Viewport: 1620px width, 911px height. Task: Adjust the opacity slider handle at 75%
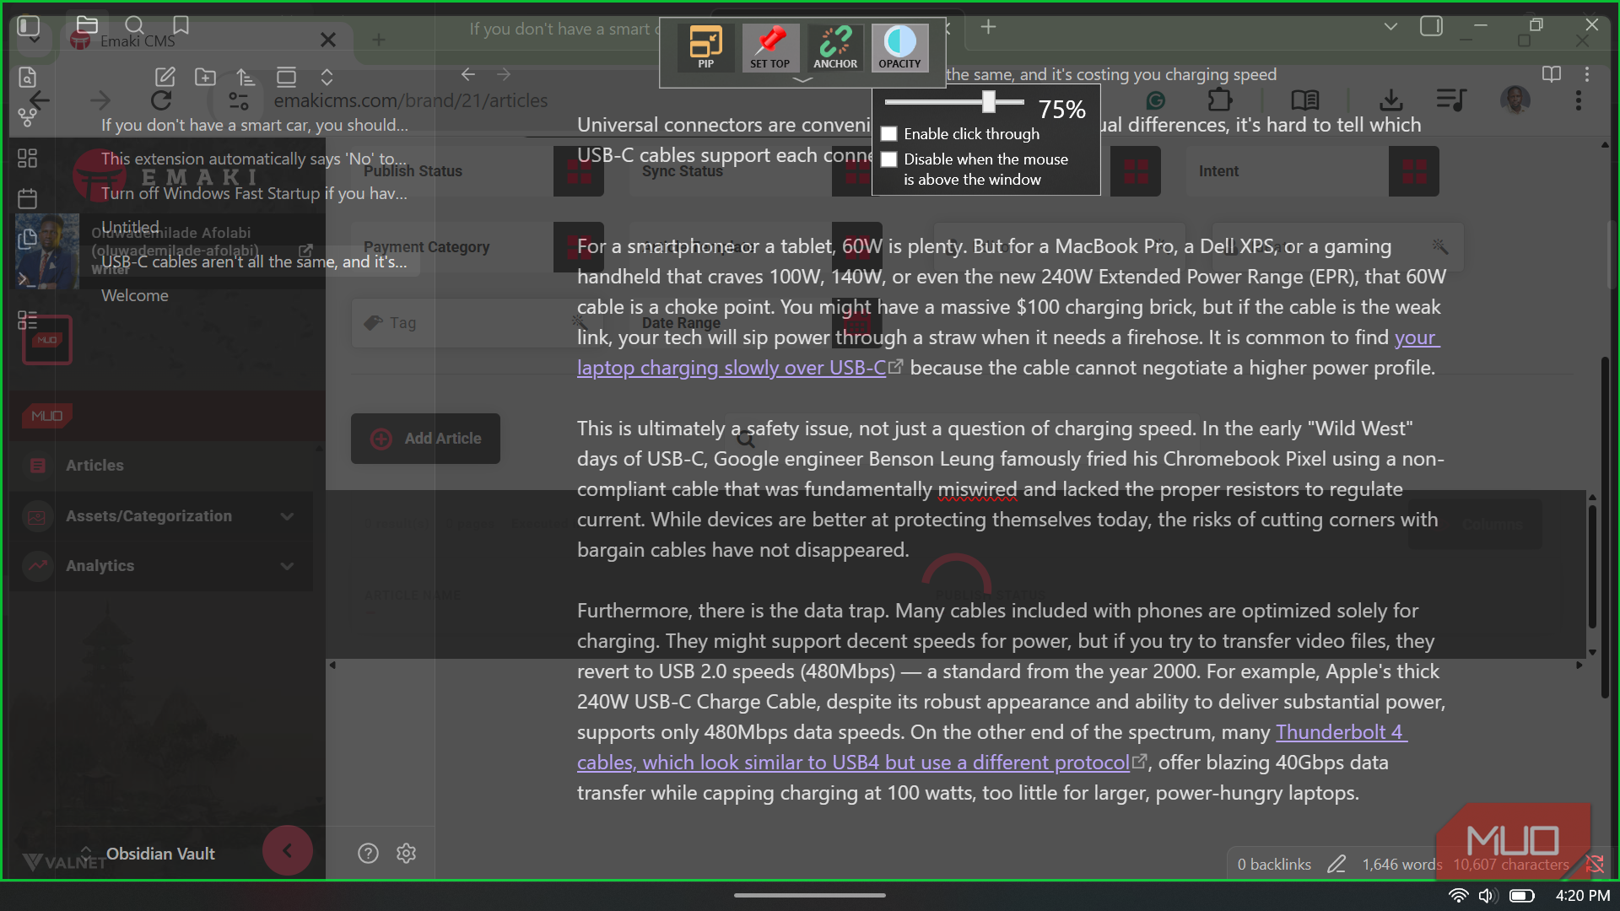click(x=988, y=102)
